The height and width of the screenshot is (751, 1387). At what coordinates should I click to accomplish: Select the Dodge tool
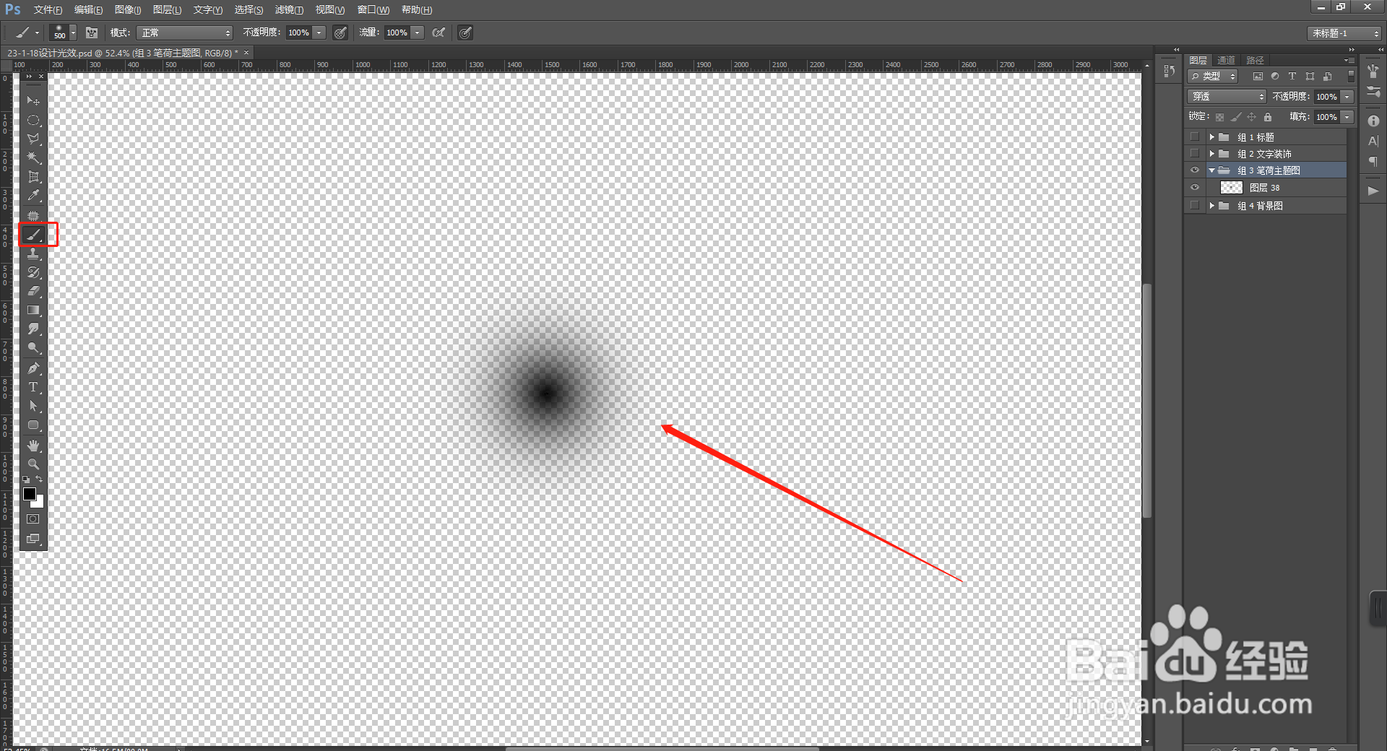(x=33, y=347)
